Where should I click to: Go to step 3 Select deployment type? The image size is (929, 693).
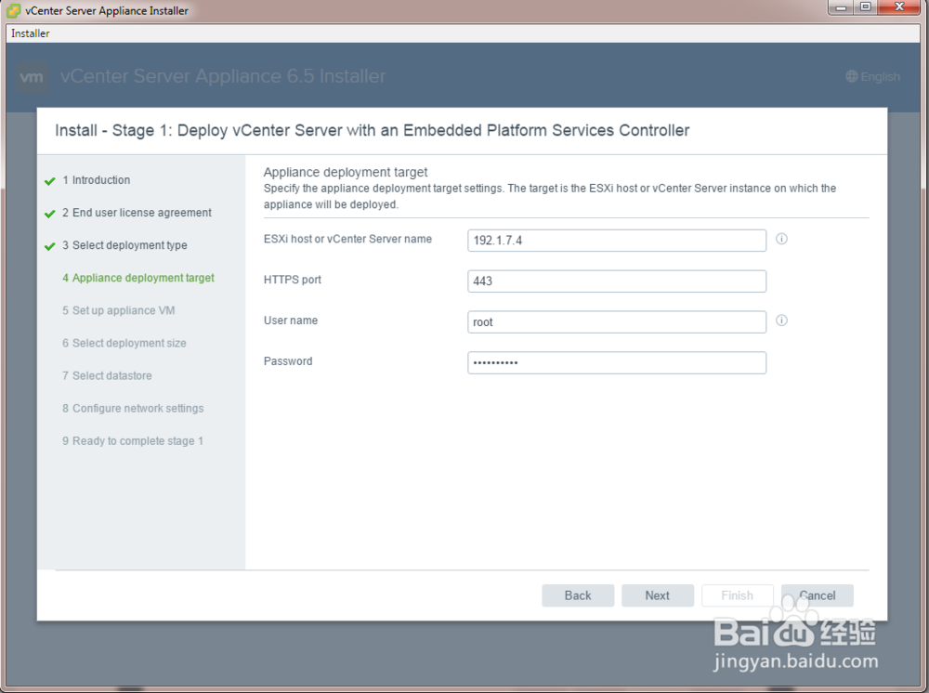click(x=124, y=245)
